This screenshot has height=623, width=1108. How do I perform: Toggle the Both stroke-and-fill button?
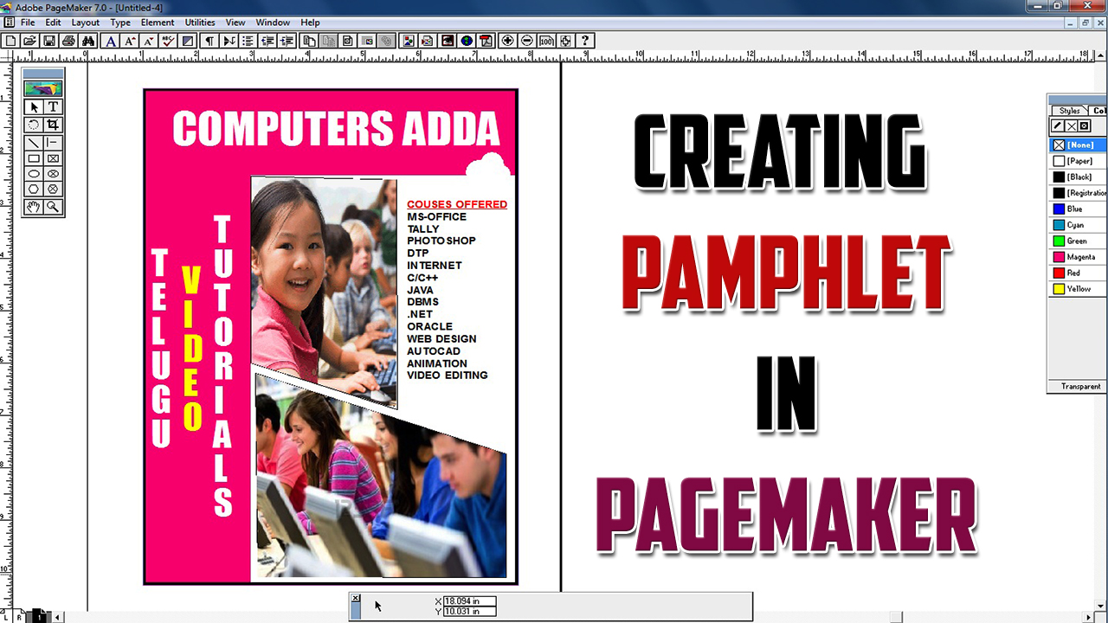(x=1084, y=125)
